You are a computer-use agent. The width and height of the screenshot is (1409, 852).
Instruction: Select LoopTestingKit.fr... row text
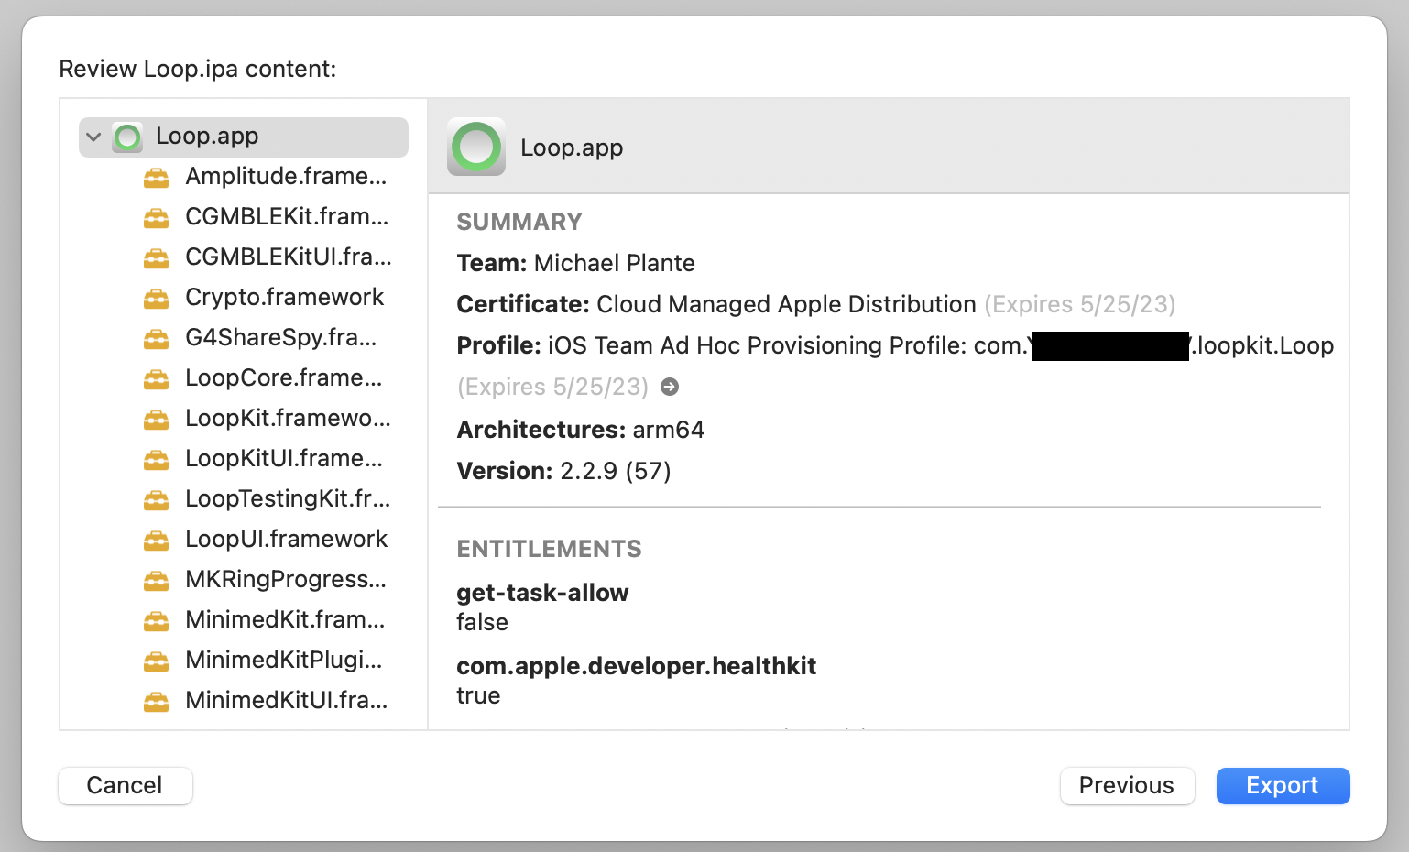(288, 498)
